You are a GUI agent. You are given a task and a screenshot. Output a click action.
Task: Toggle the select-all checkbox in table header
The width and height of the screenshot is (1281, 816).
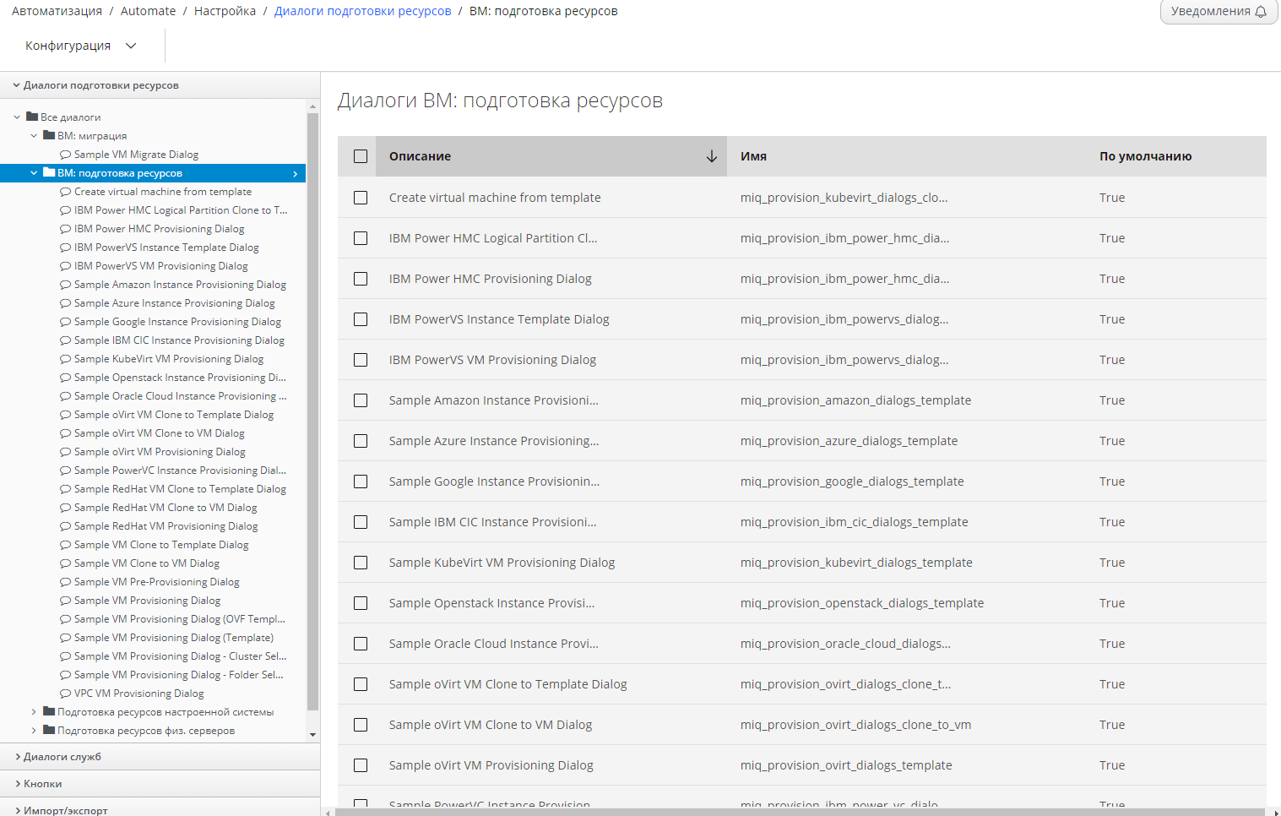[x=361, y=156]
